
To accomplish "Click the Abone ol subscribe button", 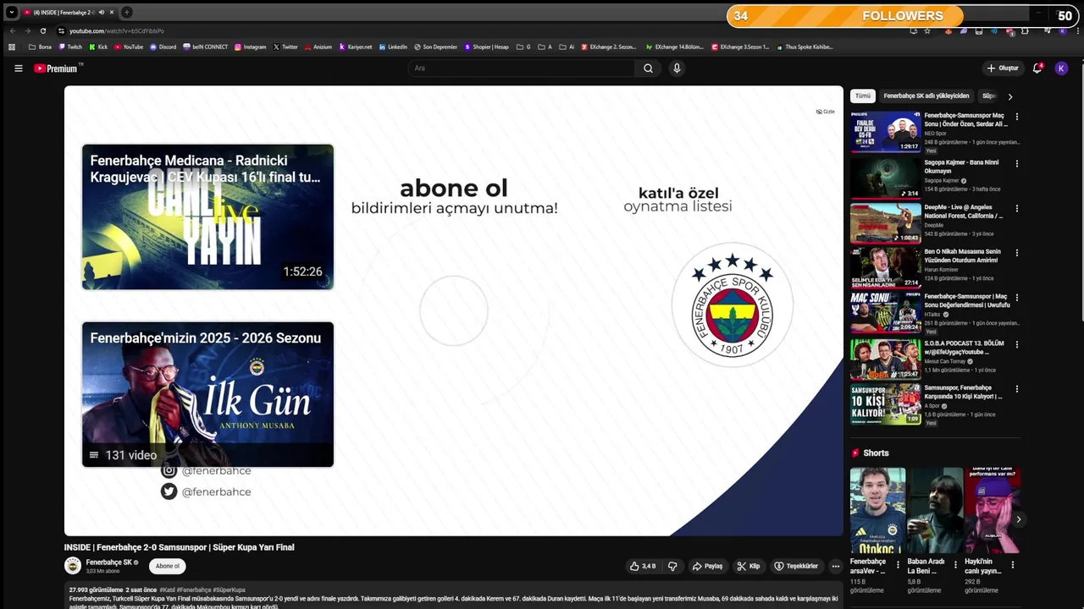I will (x=168, y=566).
